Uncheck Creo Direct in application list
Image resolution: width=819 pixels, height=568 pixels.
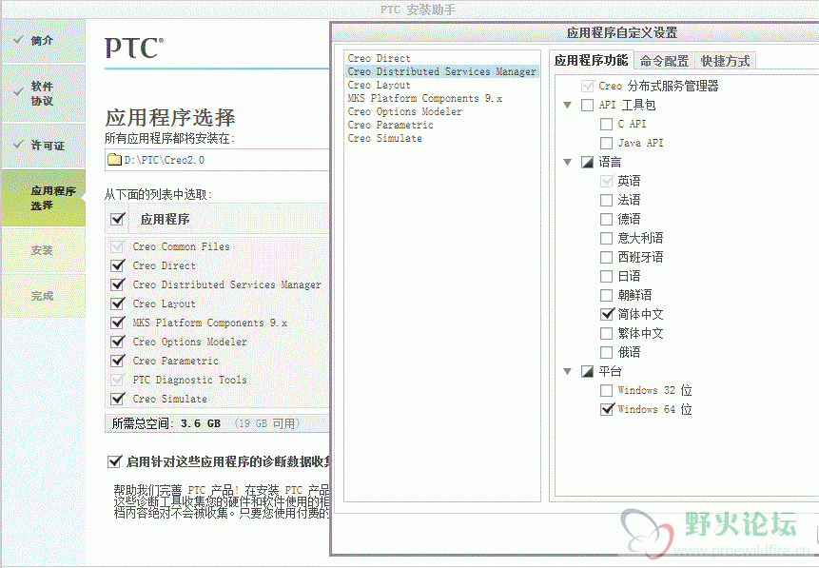click(118, 265)
